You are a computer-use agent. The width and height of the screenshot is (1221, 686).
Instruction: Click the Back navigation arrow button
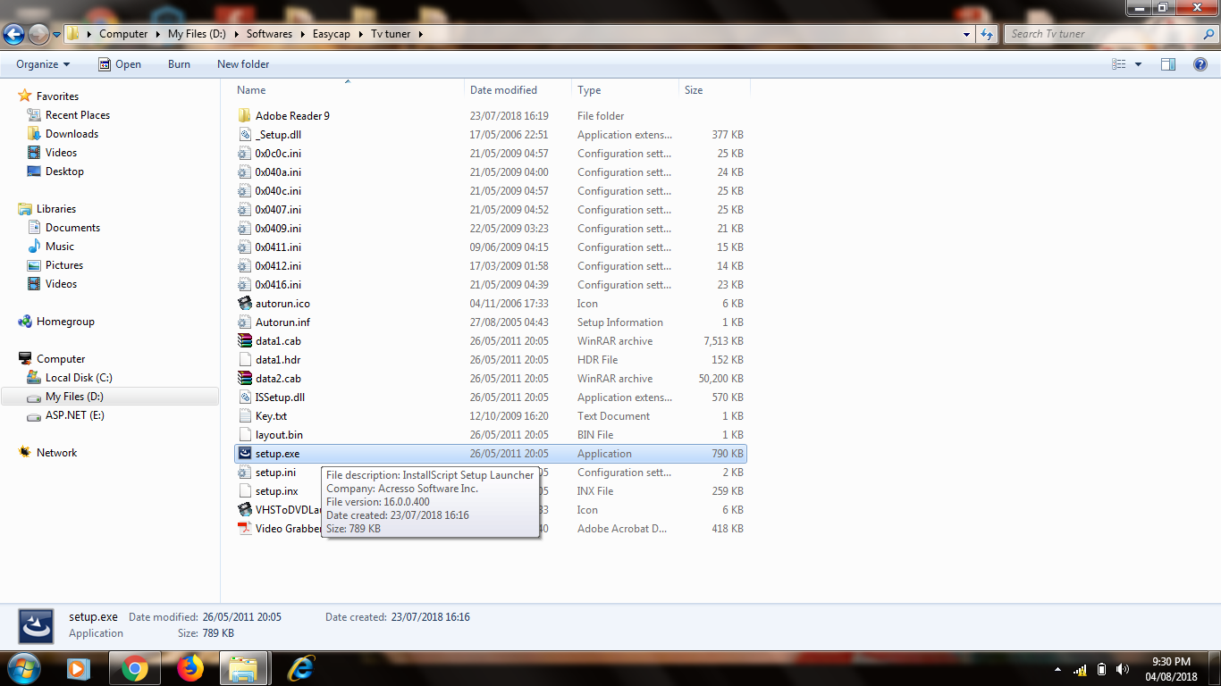[14, 34]
